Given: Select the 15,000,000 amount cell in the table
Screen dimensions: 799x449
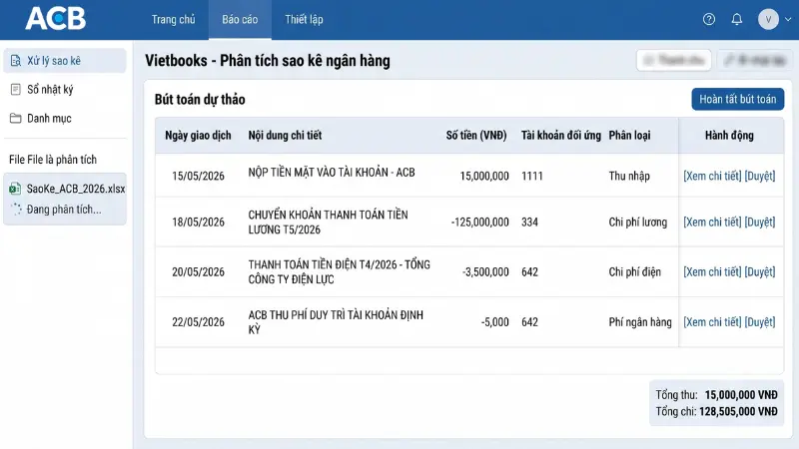Looking at the screenshot, I should [484, 177].
